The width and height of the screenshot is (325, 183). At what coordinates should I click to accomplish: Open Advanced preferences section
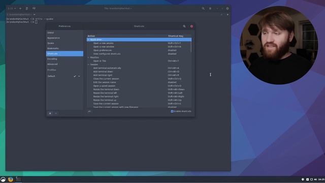point(64,64)
